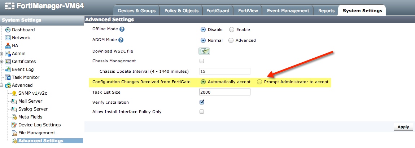The height and width of the screenshot is (148, 415).
Task: Select ADOM Mode Advanced radio
Action: 231,40
